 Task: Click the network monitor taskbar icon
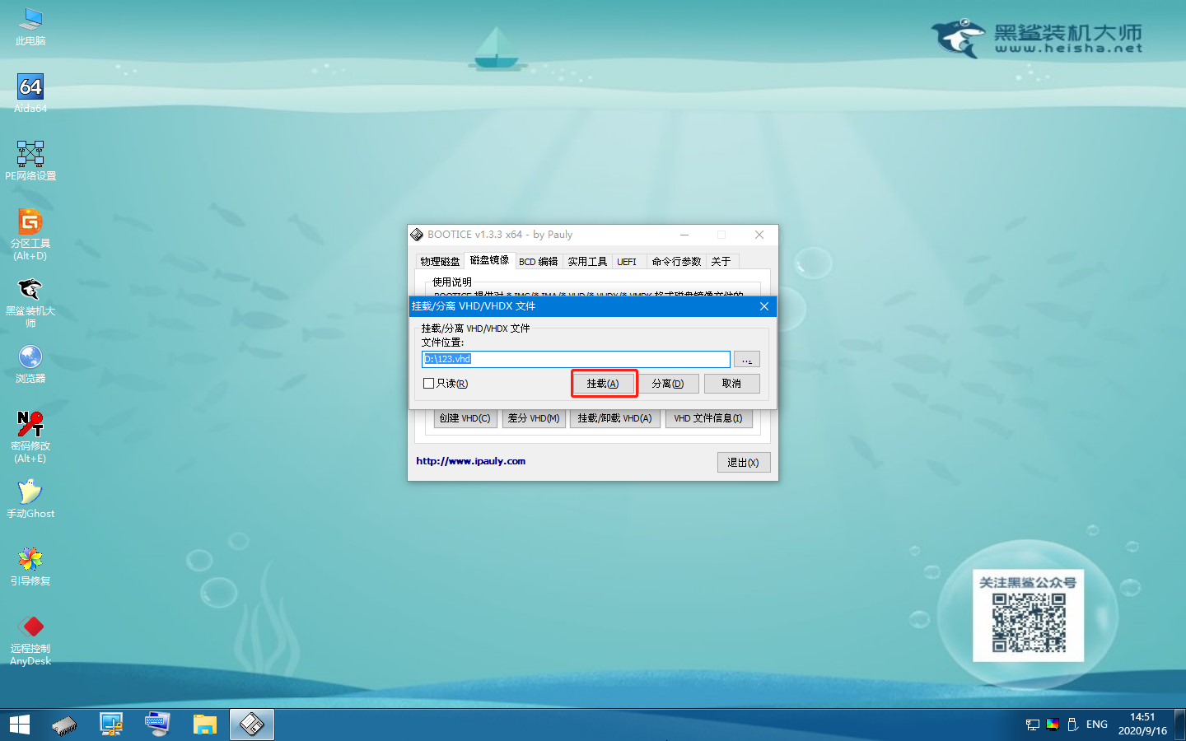111,725
